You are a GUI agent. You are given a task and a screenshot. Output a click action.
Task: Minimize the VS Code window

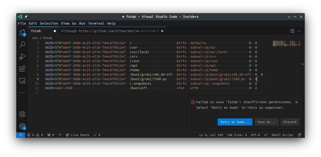289,17
